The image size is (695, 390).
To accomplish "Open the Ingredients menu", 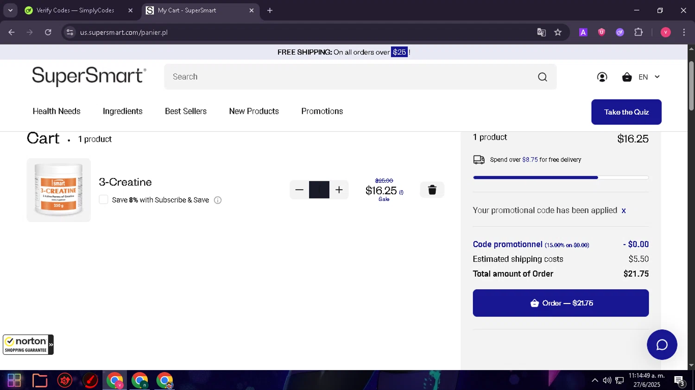I will pyautogui.click(x=123, y=111).
